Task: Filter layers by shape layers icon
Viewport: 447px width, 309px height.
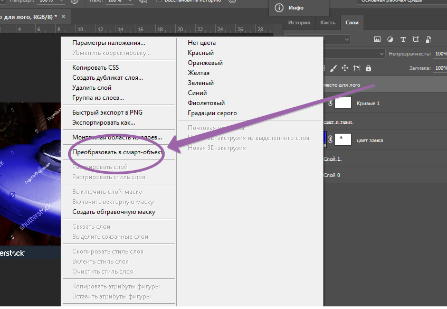Action: pyautogui.click(x=416, y=40)
